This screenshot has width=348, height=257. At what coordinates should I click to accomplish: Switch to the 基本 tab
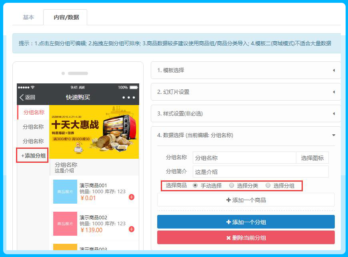pyautogui.click(x=28, y=17)
